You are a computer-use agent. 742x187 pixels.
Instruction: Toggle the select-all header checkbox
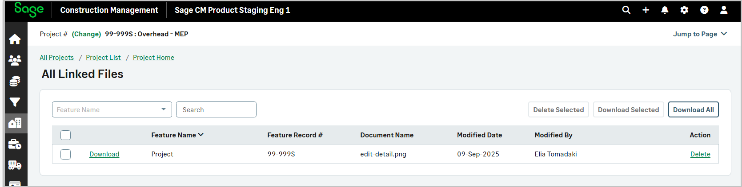[x=66, y=135]
